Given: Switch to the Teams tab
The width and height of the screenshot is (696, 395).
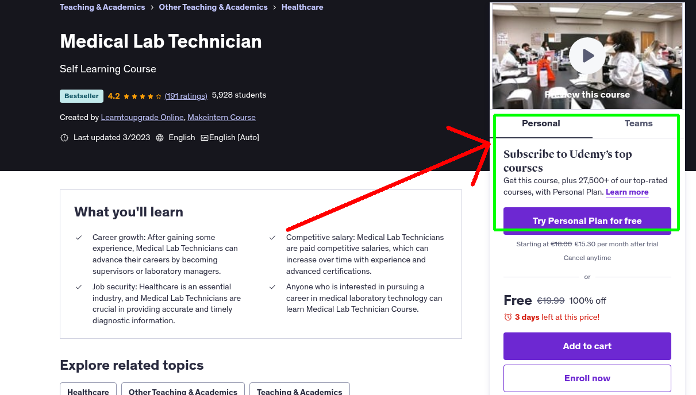Looking at the screenshot, I should tap(639, 123).
